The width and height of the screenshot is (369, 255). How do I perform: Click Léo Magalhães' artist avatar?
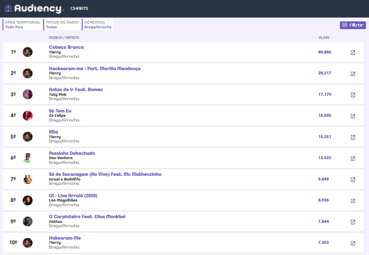click(x=27, y=200)
